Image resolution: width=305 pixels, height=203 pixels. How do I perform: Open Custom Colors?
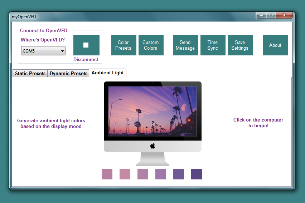(x=151, y=45)
